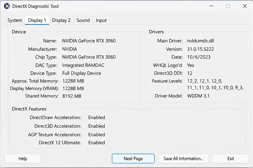The height and width of the screenshot is (168, 253).
Task: Click the main driver nvldumdx.dll text
Action: point(200,41)
